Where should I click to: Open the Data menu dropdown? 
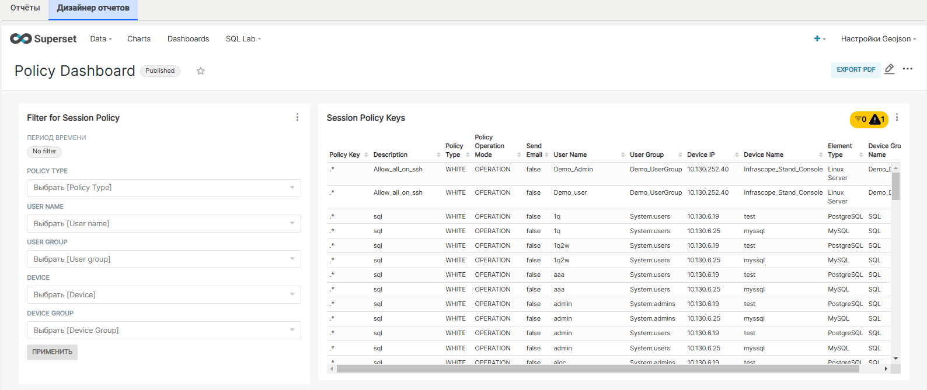click(x=101, y=39)
